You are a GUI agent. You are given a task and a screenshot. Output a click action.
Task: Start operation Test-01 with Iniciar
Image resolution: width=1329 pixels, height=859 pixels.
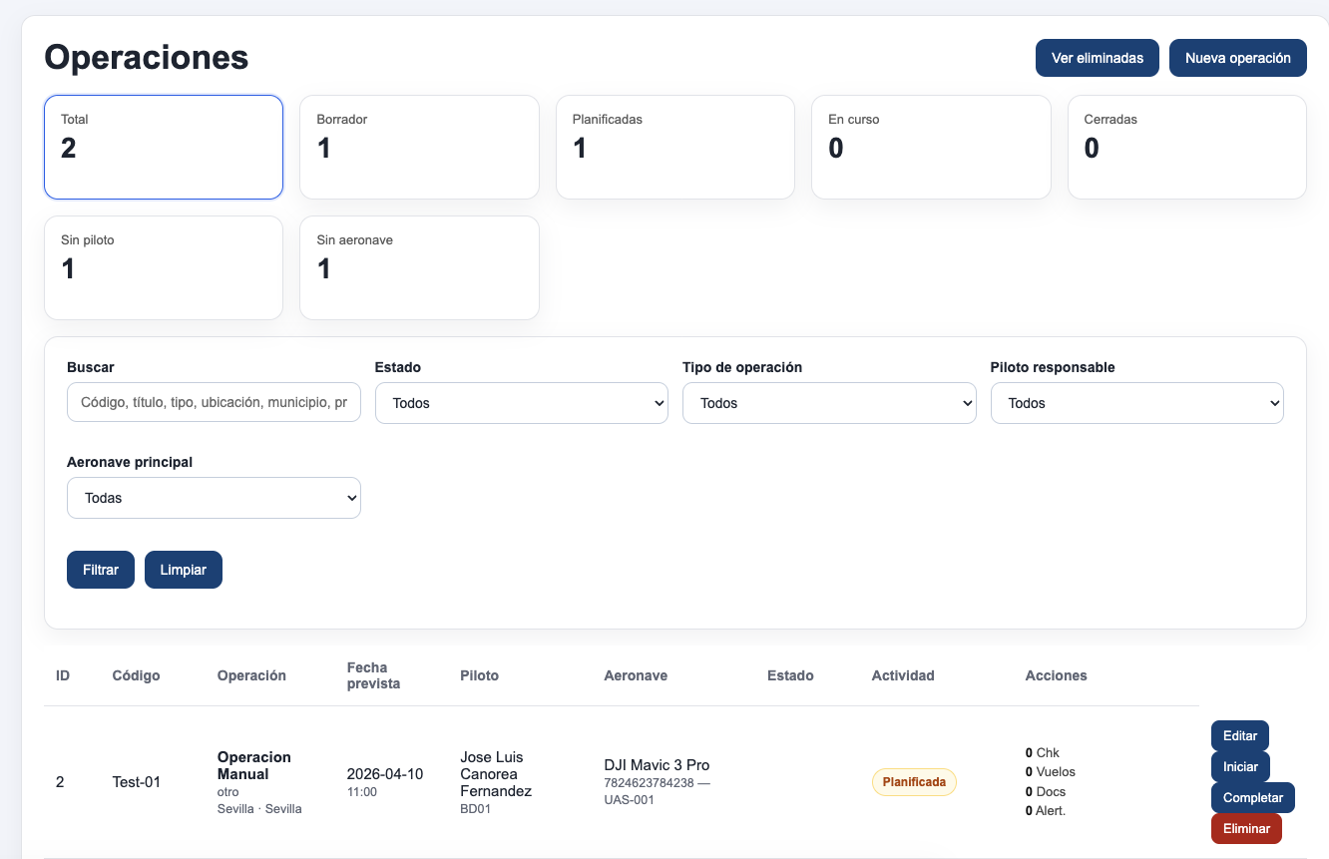tap(1240, 766)
